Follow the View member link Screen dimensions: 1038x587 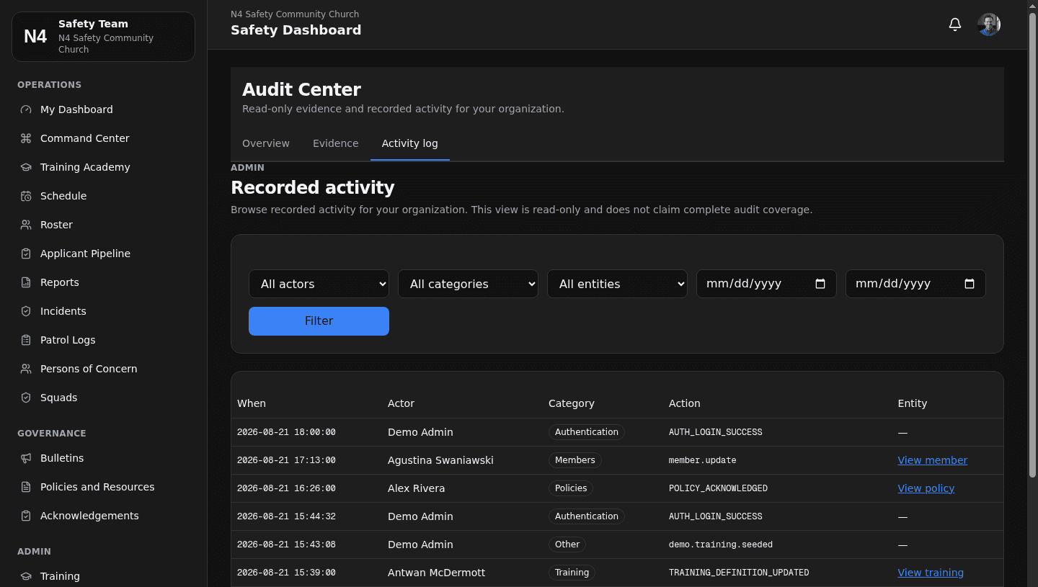point(932,460)
